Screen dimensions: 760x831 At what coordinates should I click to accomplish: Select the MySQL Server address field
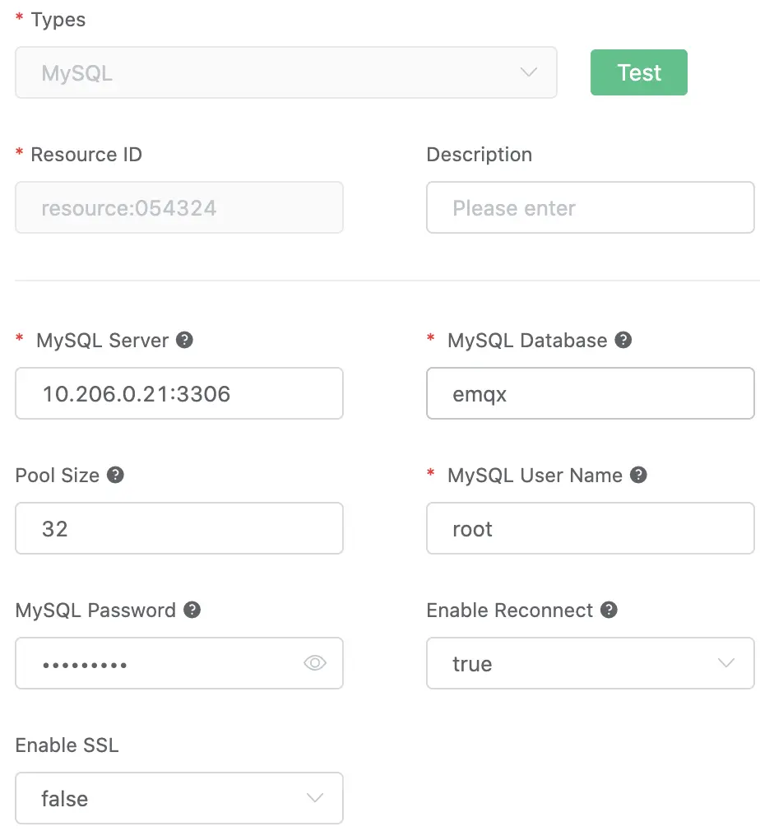click(178, 393)
